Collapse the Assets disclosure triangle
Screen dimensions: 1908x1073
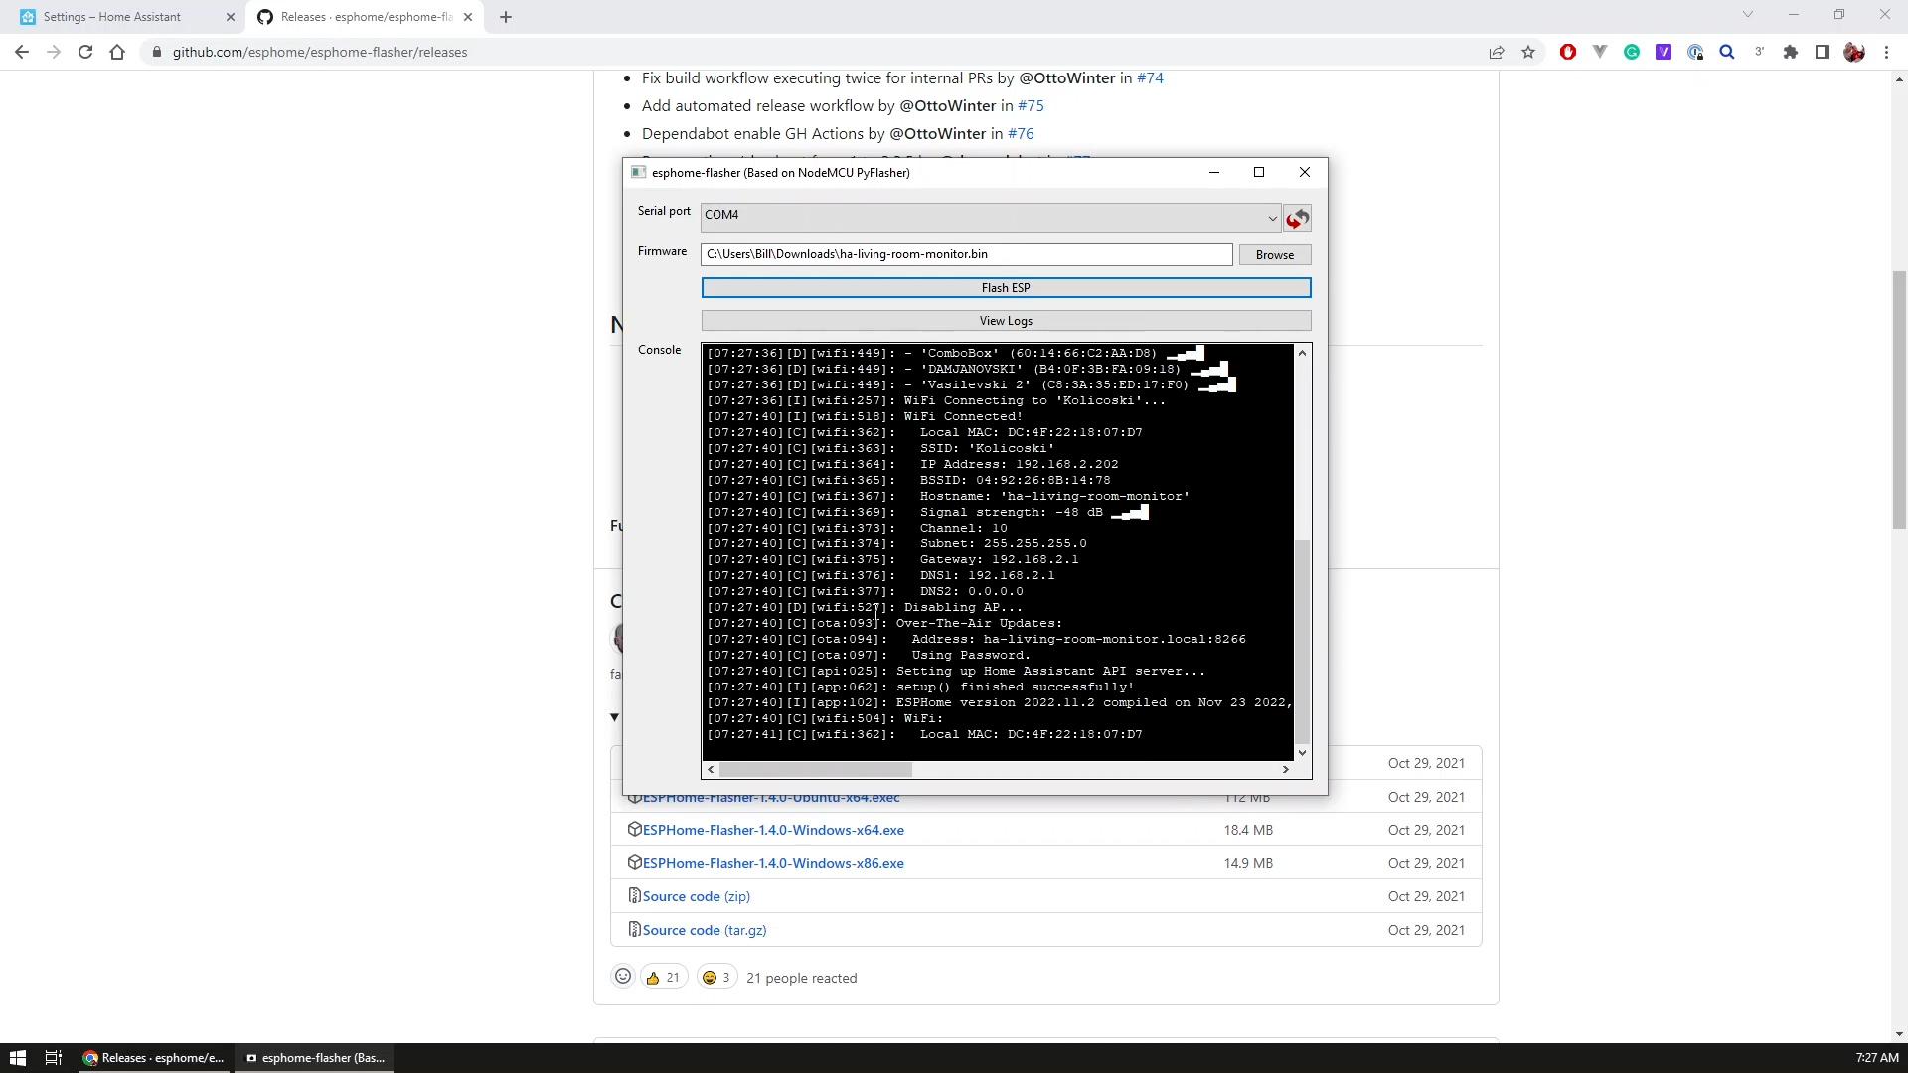point(615,717)
